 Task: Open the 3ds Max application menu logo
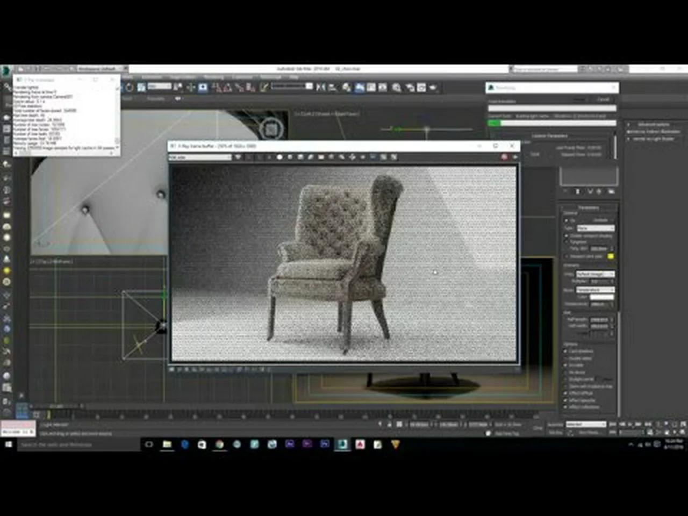pyautogui.click(x=6, y=70)
